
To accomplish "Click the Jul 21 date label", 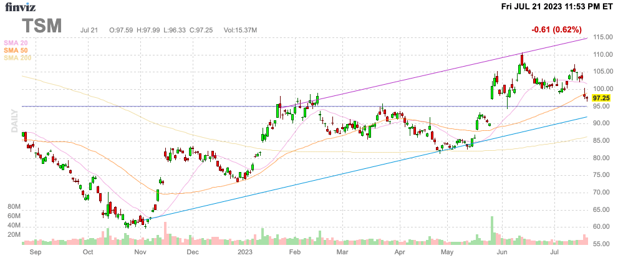I will click(89, 30).
